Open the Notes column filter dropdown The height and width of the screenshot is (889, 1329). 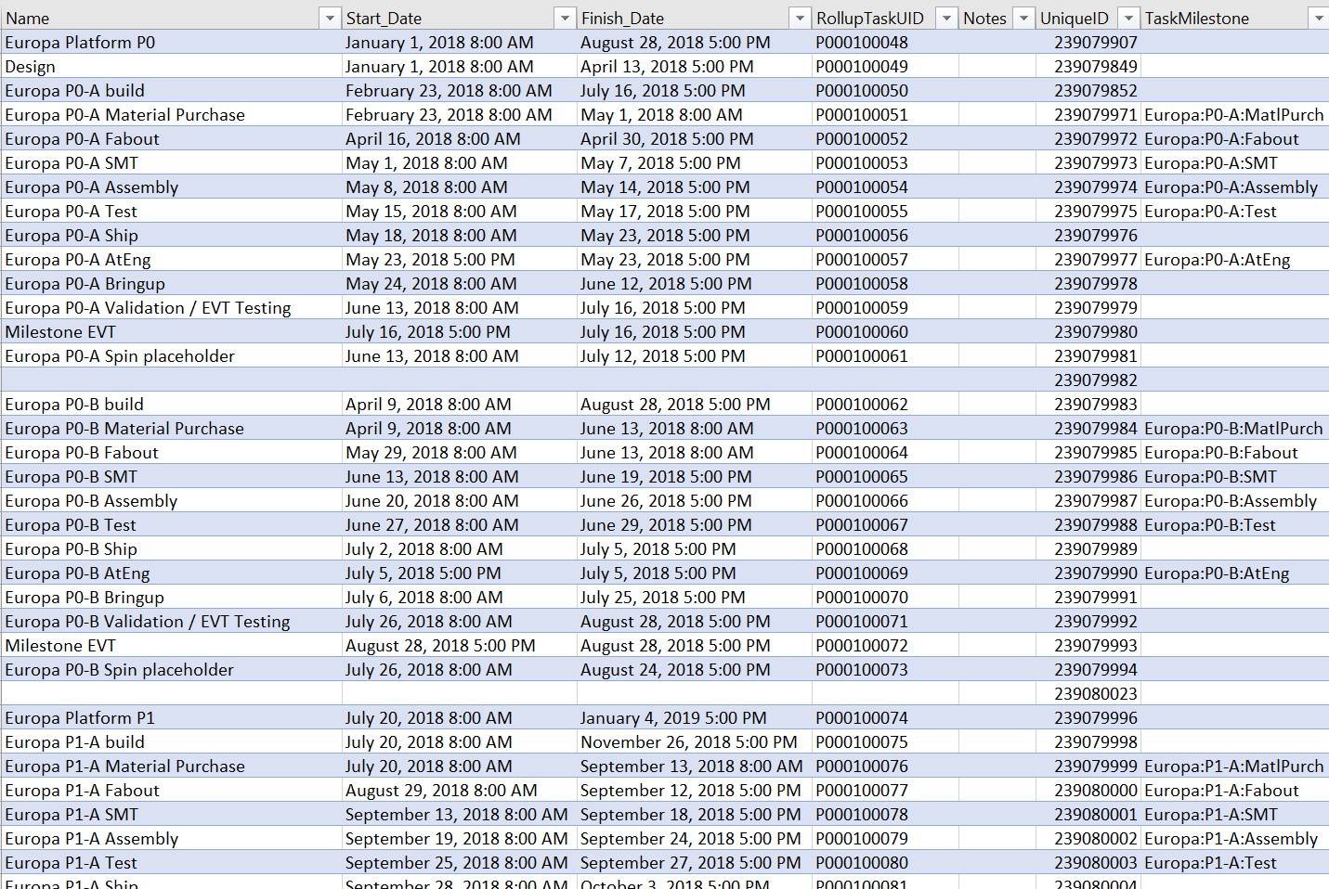tap(1023, 18)
